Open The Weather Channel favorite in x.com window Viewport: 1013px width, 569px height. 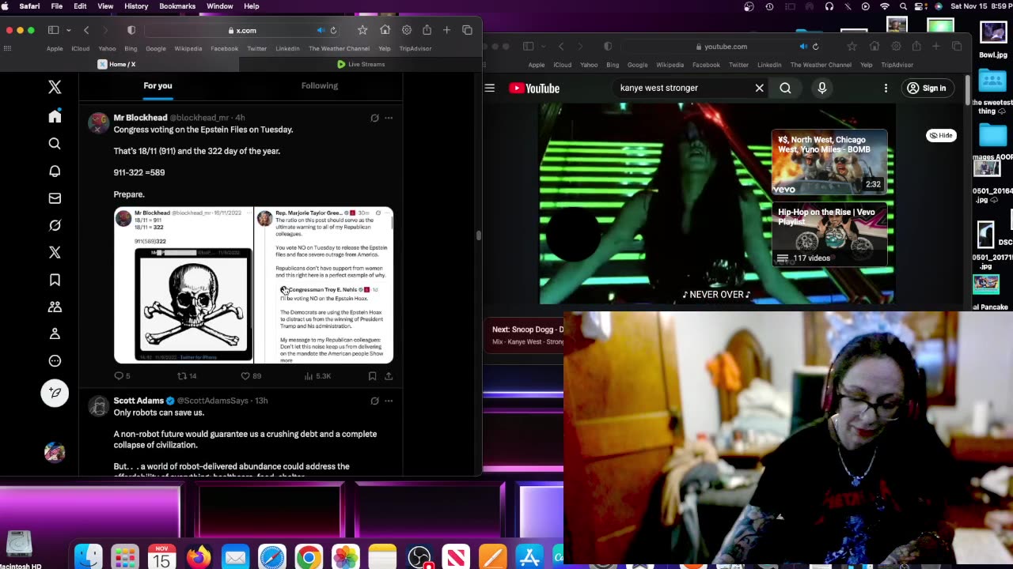coord(339,48)
